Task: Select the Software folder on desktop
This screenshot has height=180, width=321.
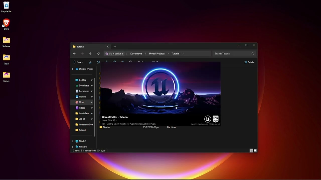Action: (6, 42)
